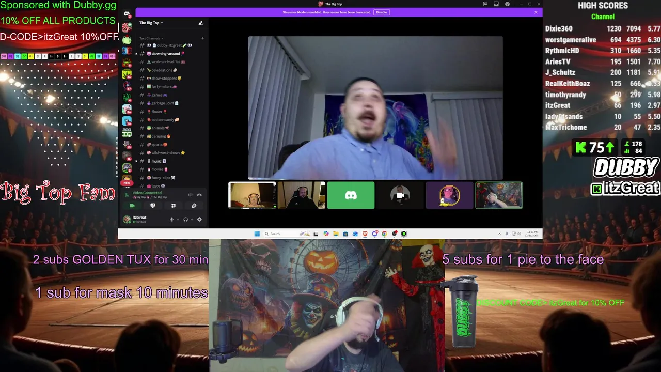The width and height of the screenshot is (661, 372).
Task: Select the server icon with 47 badge
Action: 127,86
